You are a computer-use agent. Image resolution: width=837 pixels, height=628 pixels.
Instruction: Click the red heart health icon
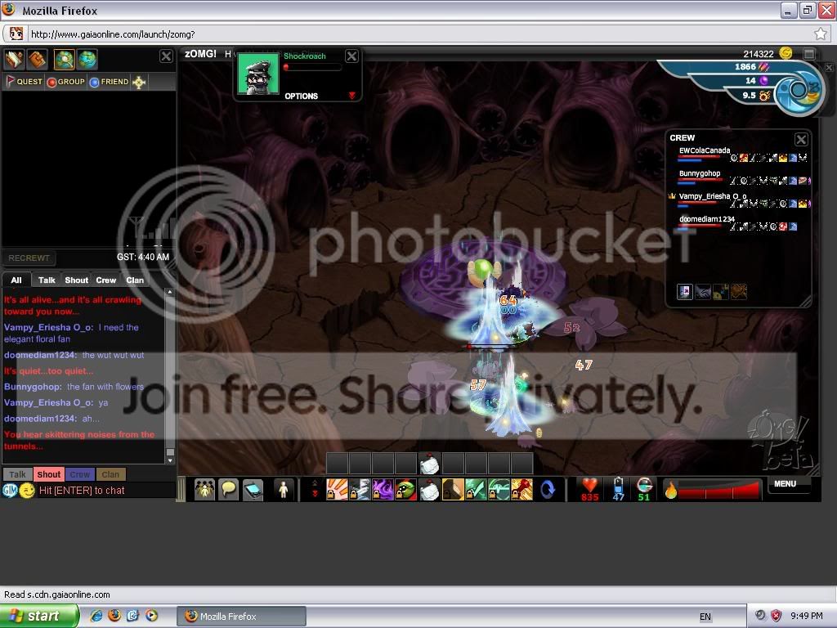589,486
